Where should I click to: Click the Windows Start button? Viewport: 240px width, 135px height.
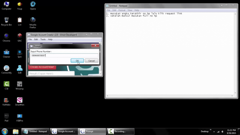[x=5, y=131]
